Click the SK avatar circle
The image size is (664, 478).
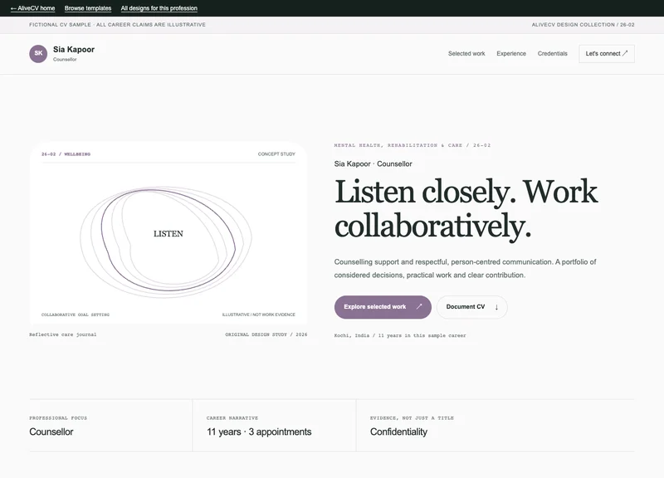pos(38,53)
